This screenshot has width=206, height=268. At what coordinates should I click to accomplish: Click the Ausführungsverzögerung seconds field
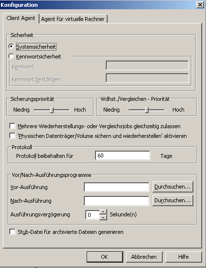tap(93, 215)
